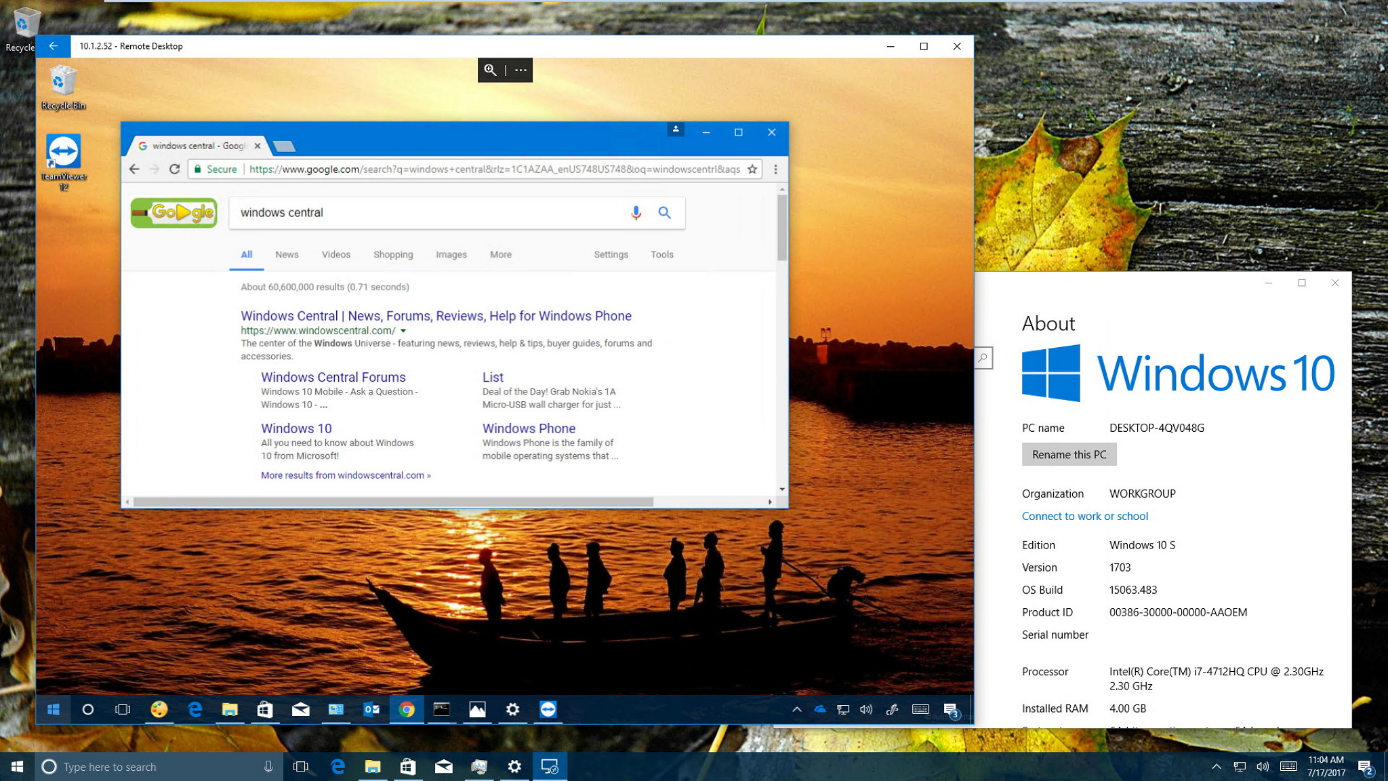Click Chrome icon on remote taskbar
The width and height of the screenshot is (1388, 781).
click(x=407, y=709)
